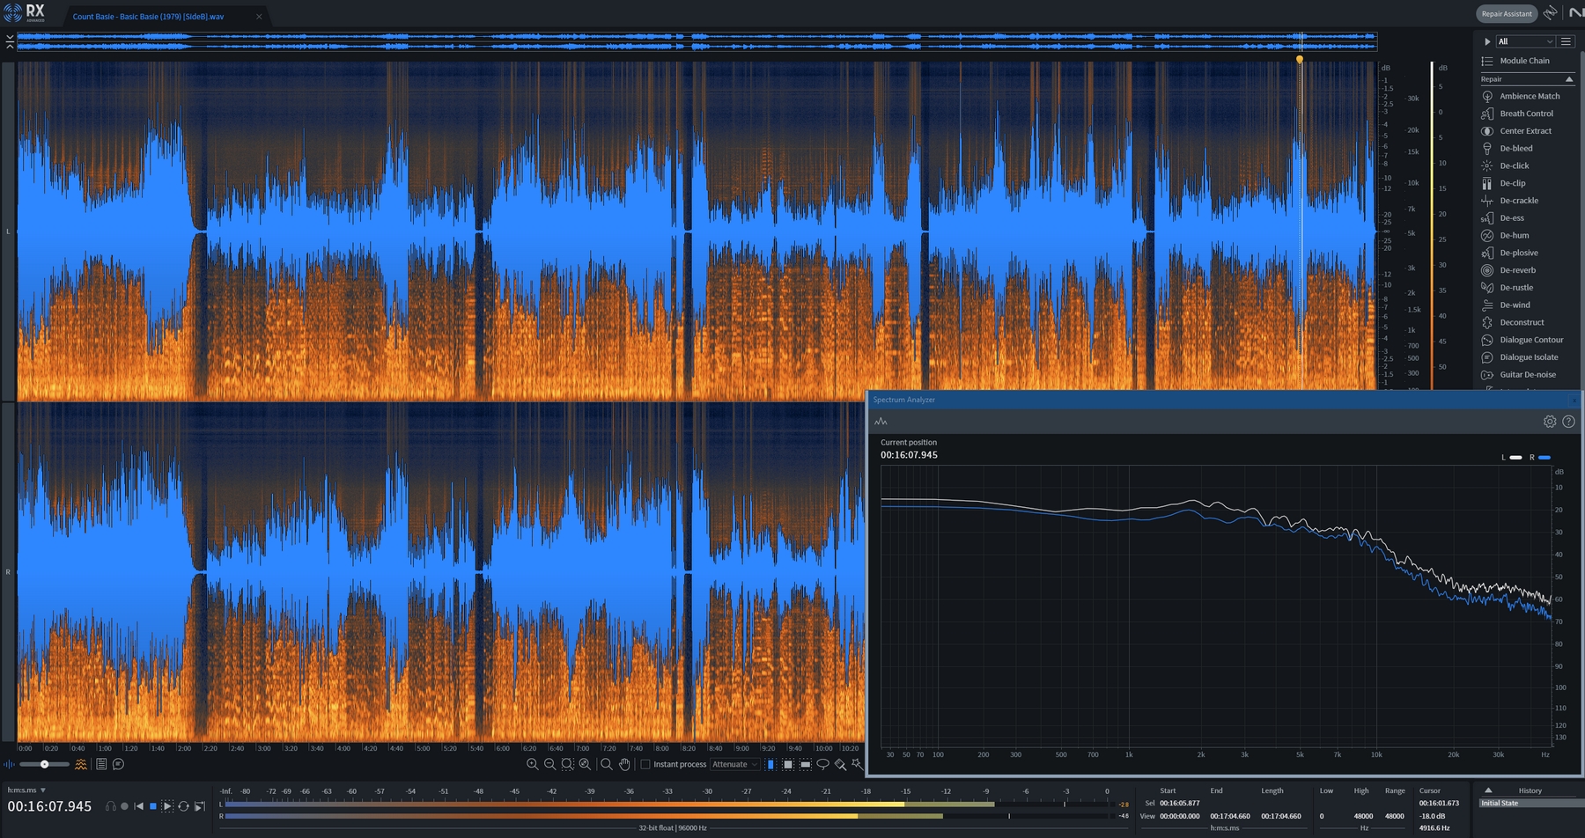Select the brush selection tool
Image resolution: width=1585 pixels, height=838 pixels.
pyautogui.click(x=841, y=764)
